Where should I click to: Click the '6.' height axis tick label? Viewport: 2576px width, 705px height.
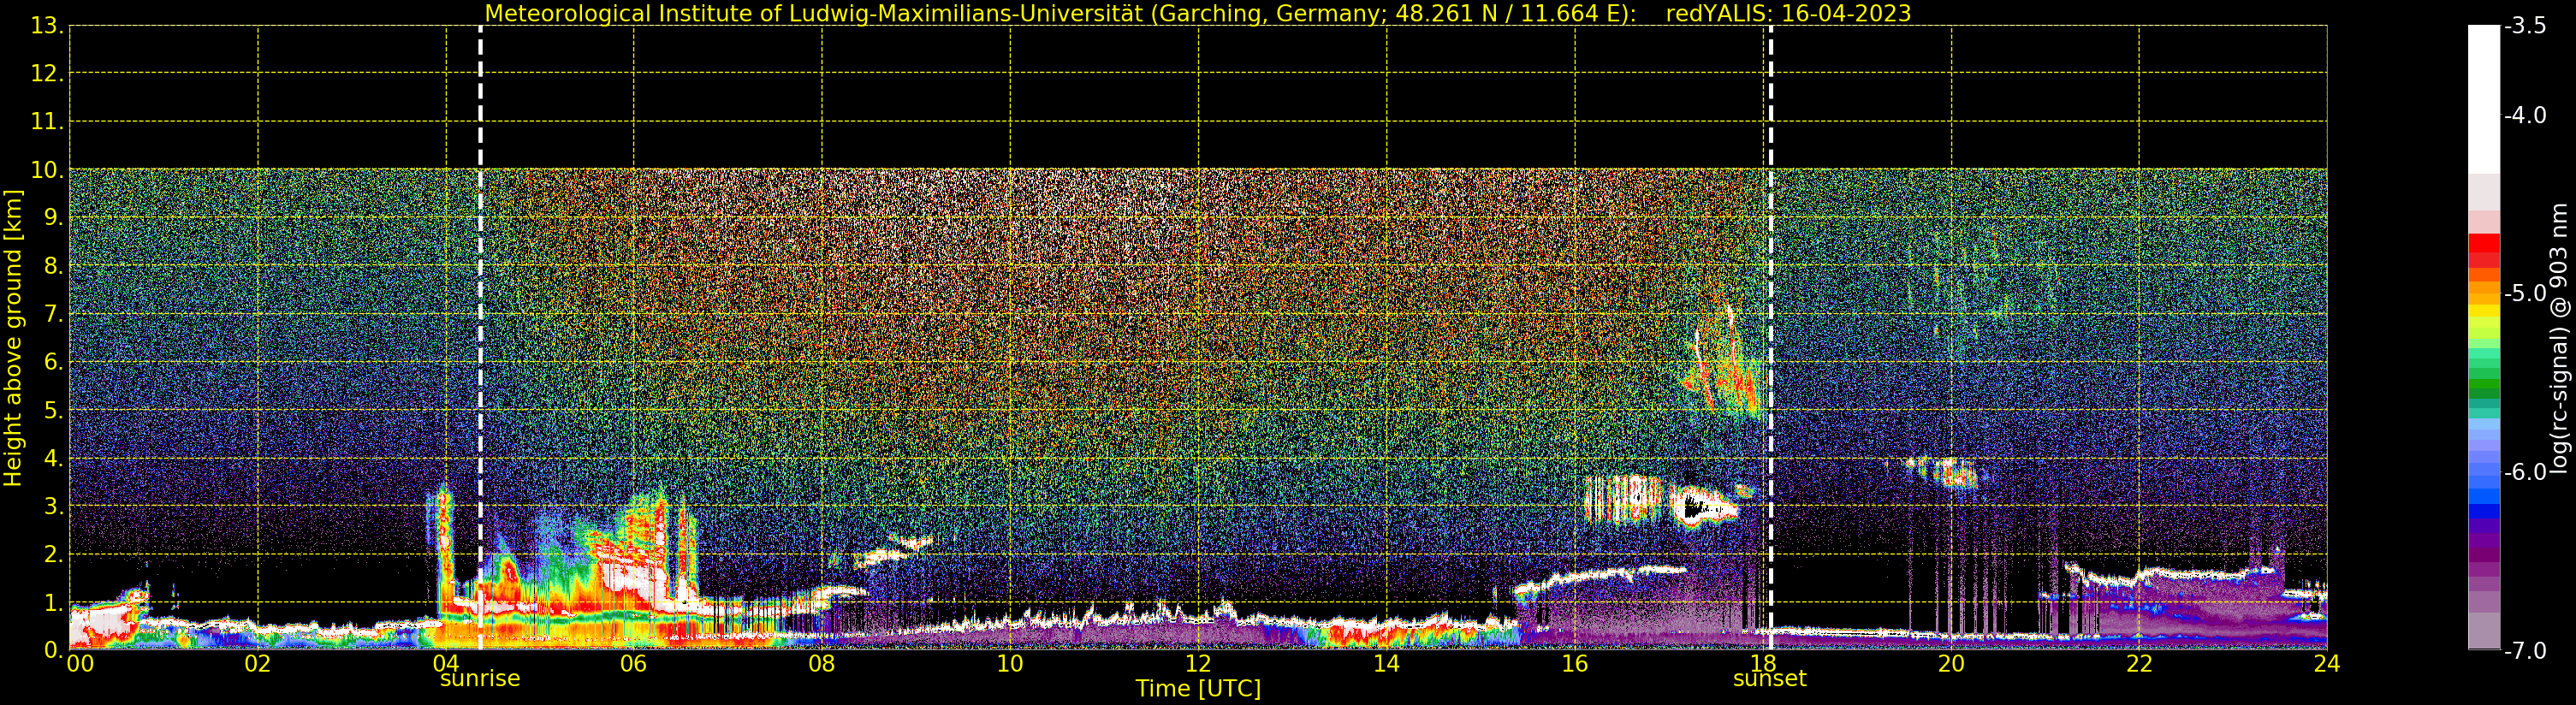click(x=54, y=362)
